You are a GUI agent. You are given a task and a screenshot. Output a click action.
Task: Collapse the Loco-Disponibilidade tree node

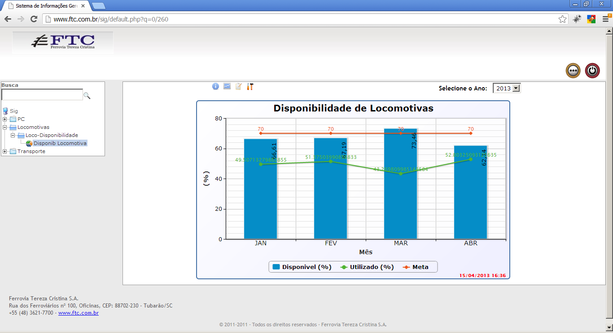[13, 135]
